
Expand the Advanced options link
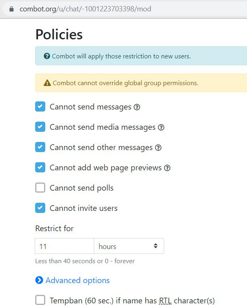pyautogui.click(x=78, y=280)
